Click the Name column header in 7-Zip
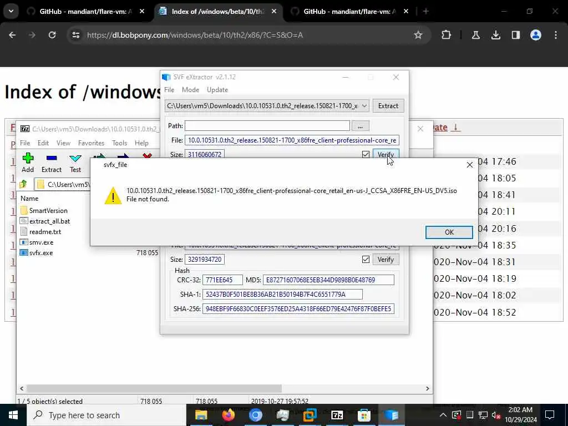Viewport: 568px width, 426px height. 29,199
